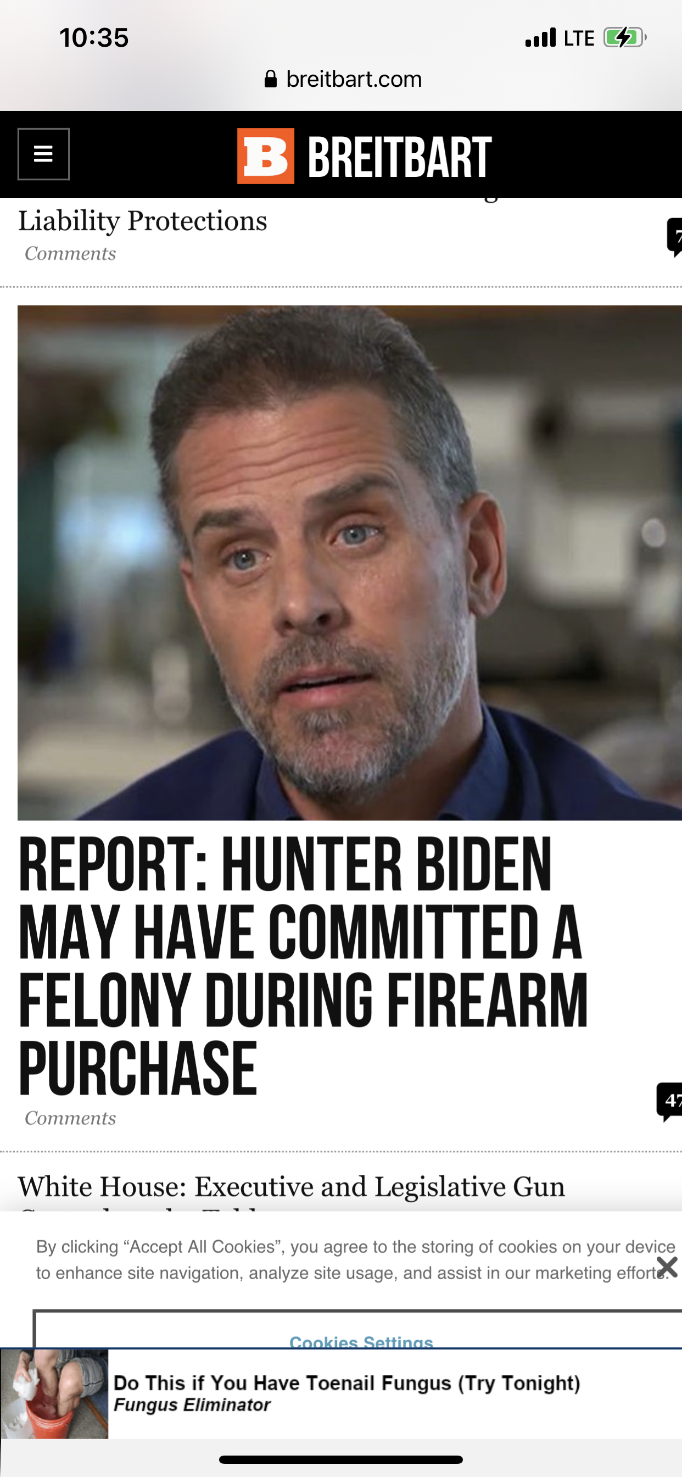682x1477 pixels.
Task: Close the cookie banner with X
Action: pyautogui.click(x=667, y=1267)
